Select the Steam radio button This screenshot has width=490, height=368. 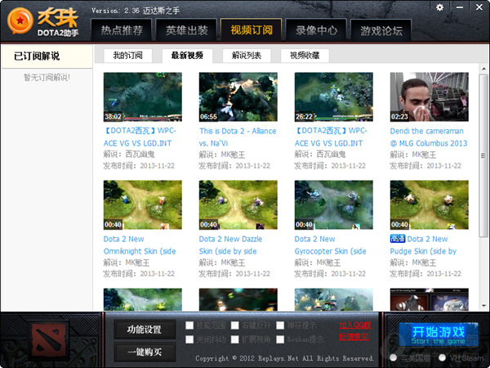tap(442, 357)
